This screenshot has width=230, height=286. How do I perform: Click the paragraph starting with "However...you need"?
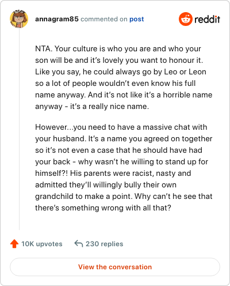tap(124, 167)
